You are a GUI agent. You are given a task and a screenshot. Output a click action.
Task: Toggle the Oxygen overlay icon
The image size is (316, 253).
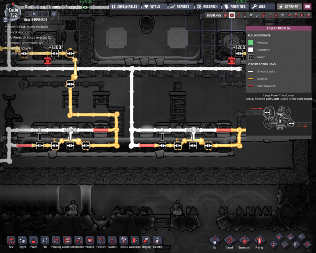[x=225, y=15]
